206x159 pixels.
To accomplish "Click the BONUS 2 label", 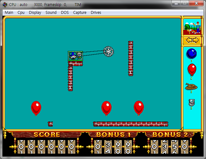I will click(x=170, y=134).
